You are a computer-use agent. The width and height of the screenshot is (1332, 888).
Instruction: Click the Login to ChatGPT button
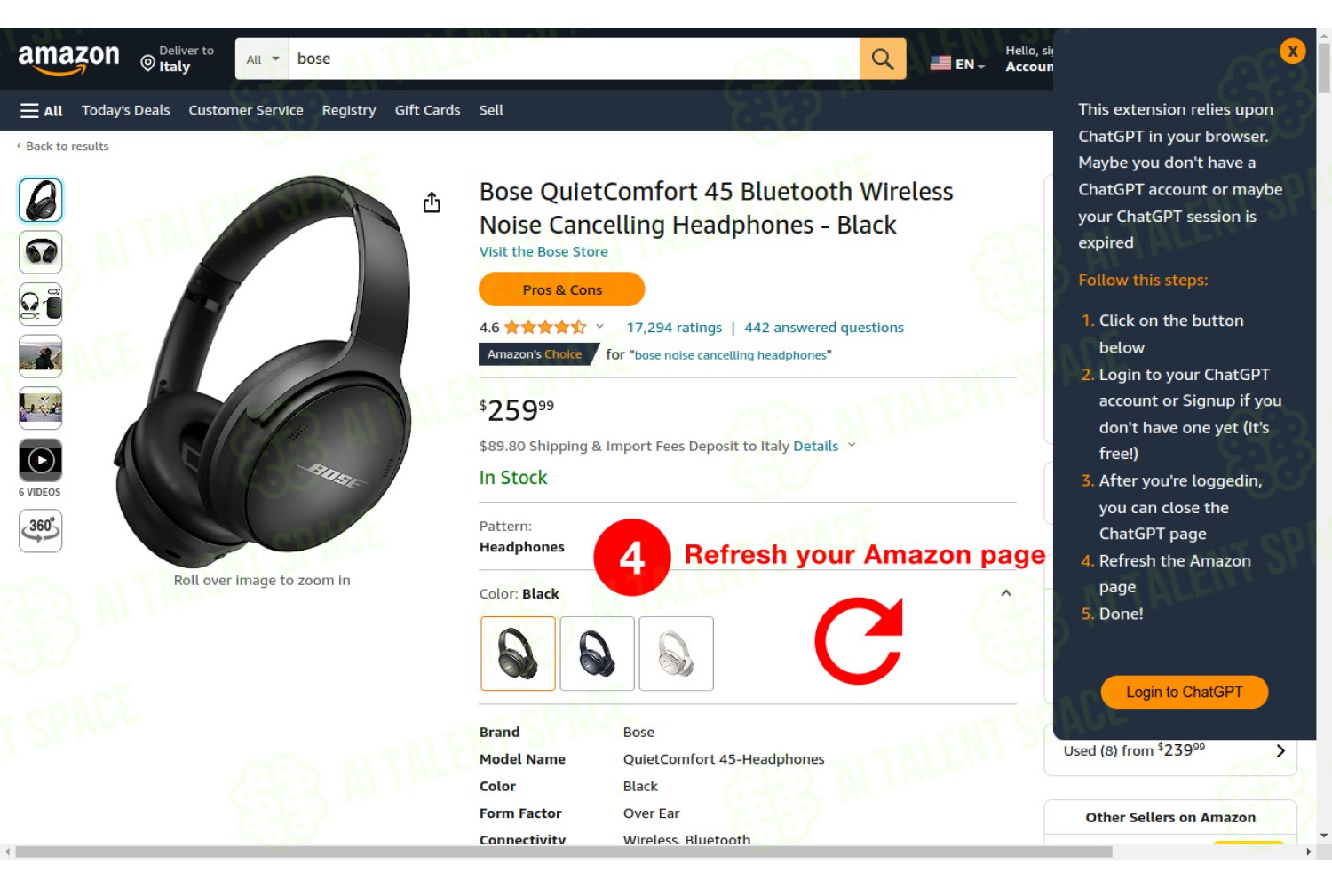coord(1184,692)
